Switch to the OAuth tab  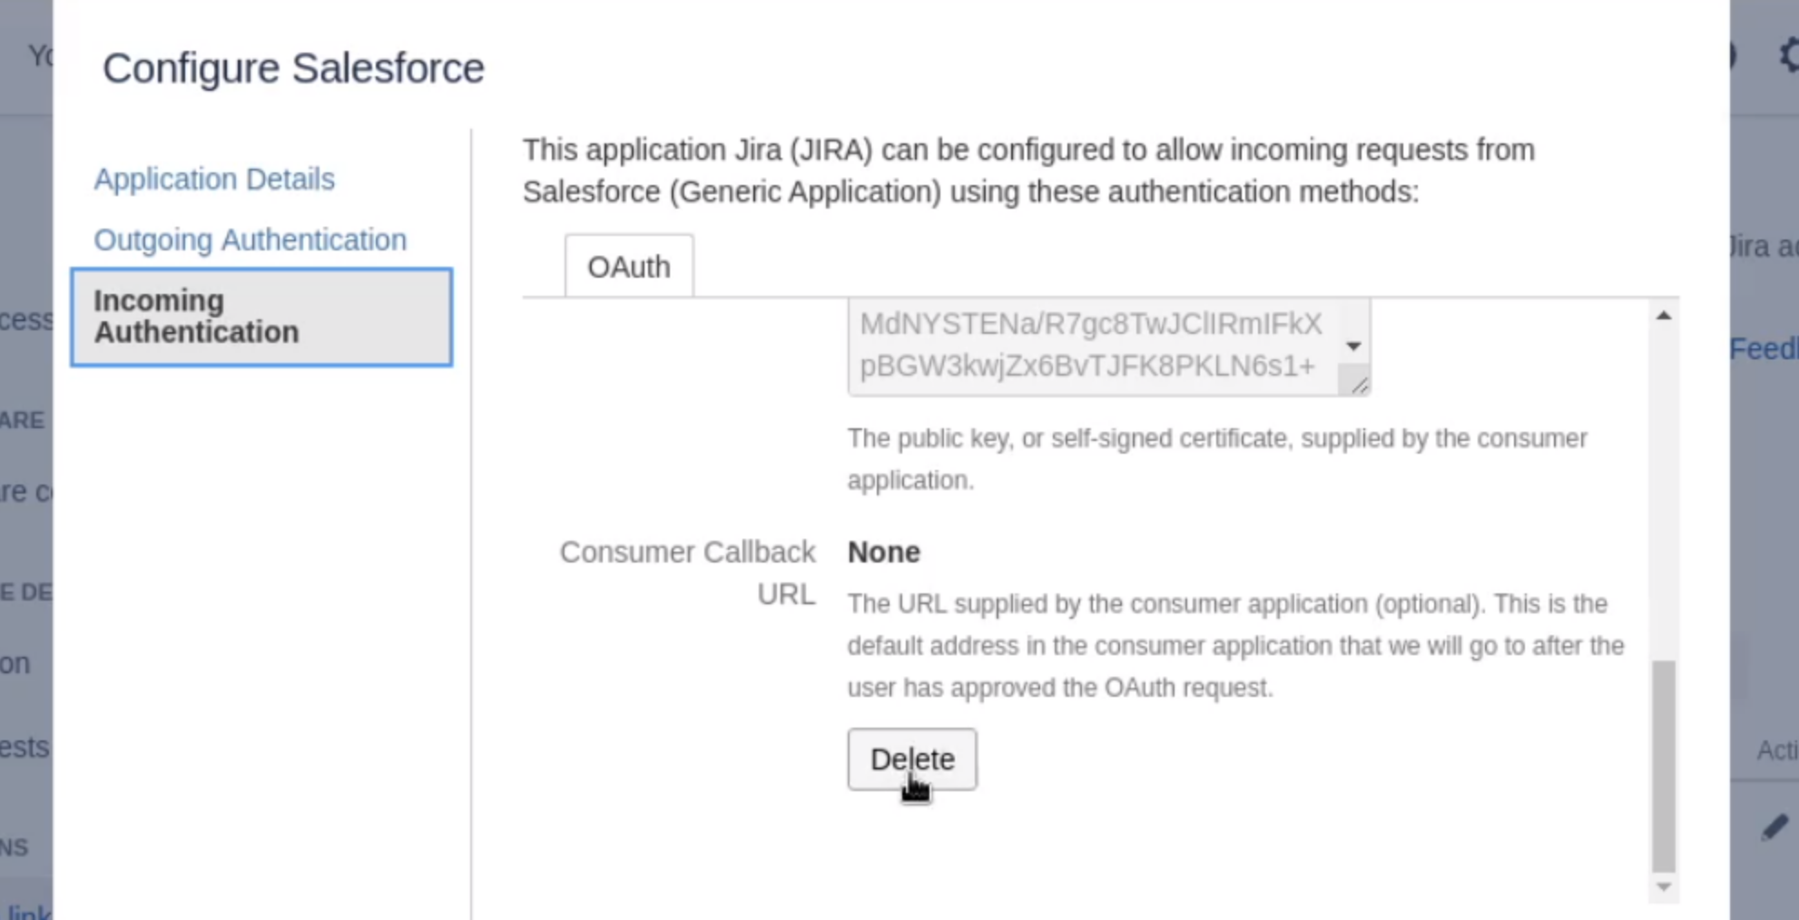point(628,267)
